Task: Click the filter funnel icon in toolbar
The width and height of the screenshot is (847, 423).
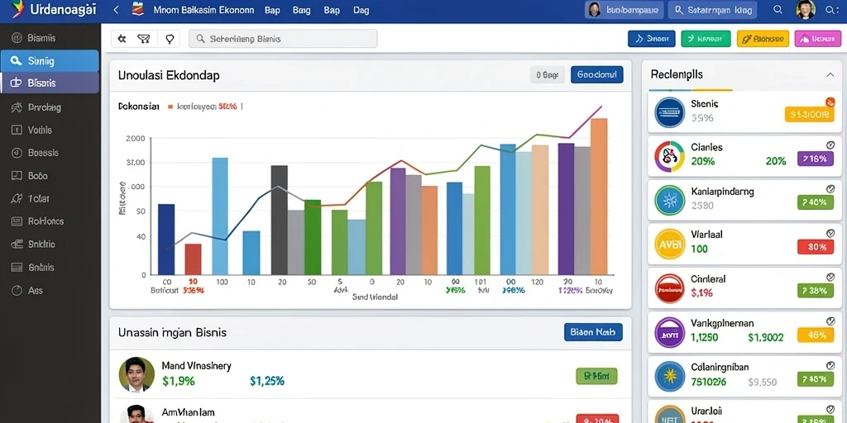Action: [143, 39]
